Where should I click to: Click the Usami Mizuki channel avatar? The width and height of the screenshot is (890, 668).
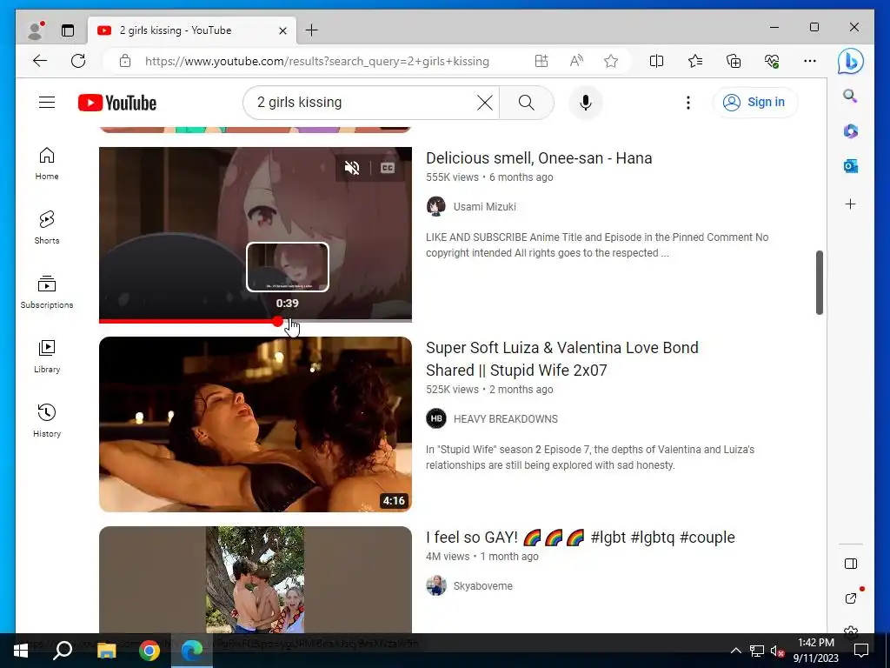[x=436, y=207]
